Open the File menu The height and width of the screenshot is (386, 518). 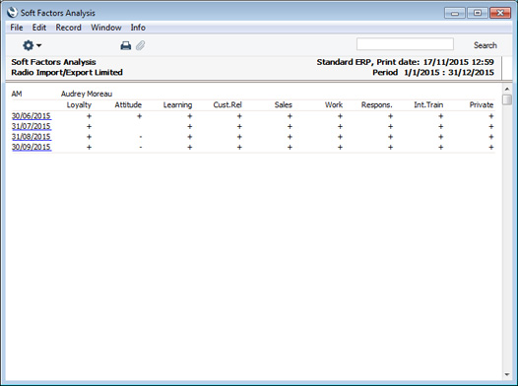[17, 28]
